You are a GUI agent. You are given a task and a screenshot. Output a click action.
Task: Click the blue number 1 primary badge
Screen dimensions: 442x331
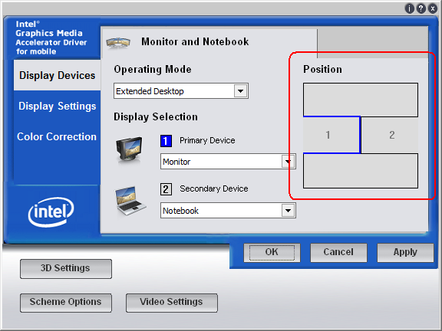(166, 141)
